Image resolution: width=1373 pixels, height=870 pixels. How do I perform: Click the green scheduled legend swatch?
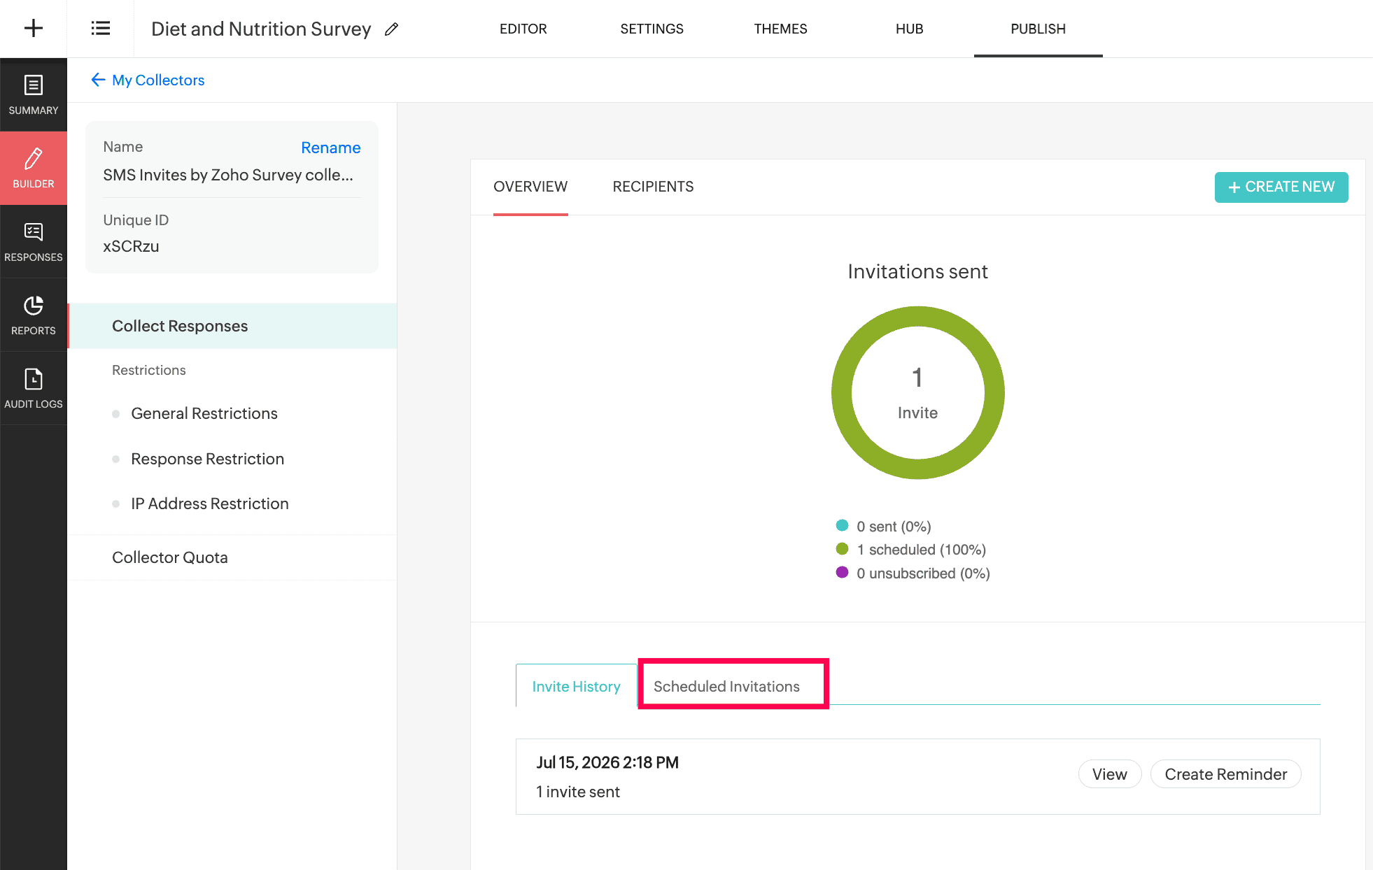coord(842,549)
